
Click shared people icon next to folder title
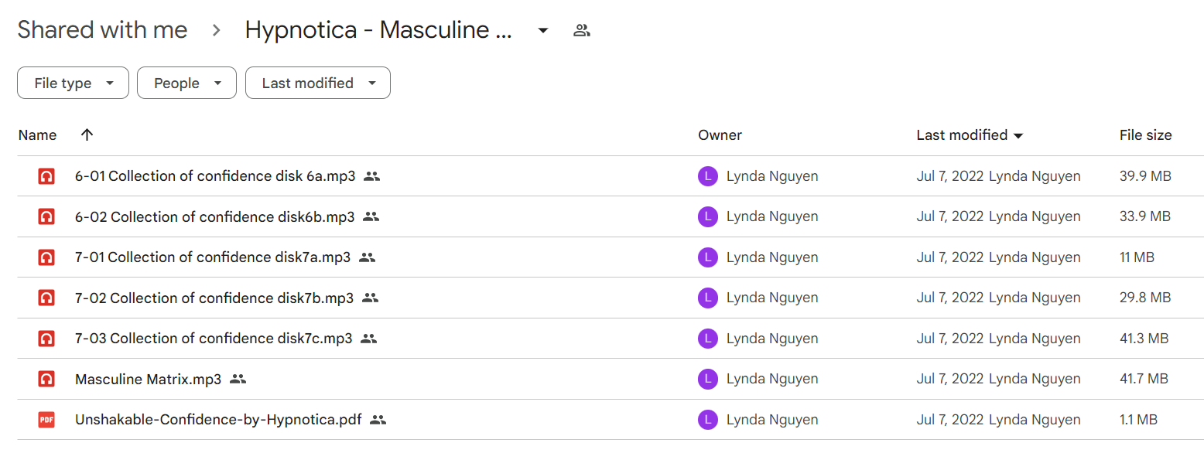582,30
